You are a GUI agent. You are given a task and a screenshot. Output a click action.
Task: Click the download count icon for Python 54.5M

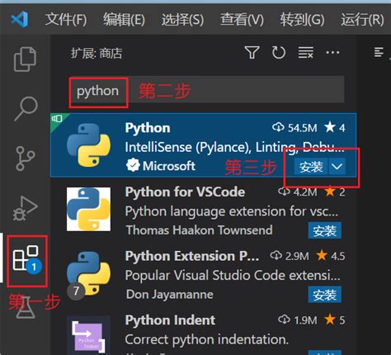tap(278, 127)
